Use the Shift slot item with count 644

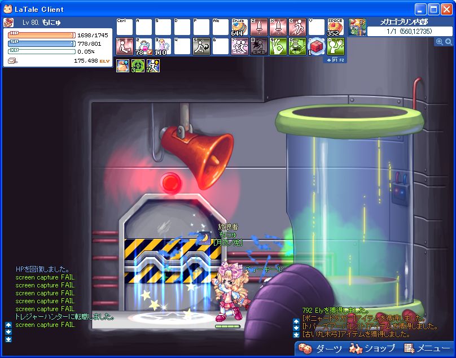point(240,27)
